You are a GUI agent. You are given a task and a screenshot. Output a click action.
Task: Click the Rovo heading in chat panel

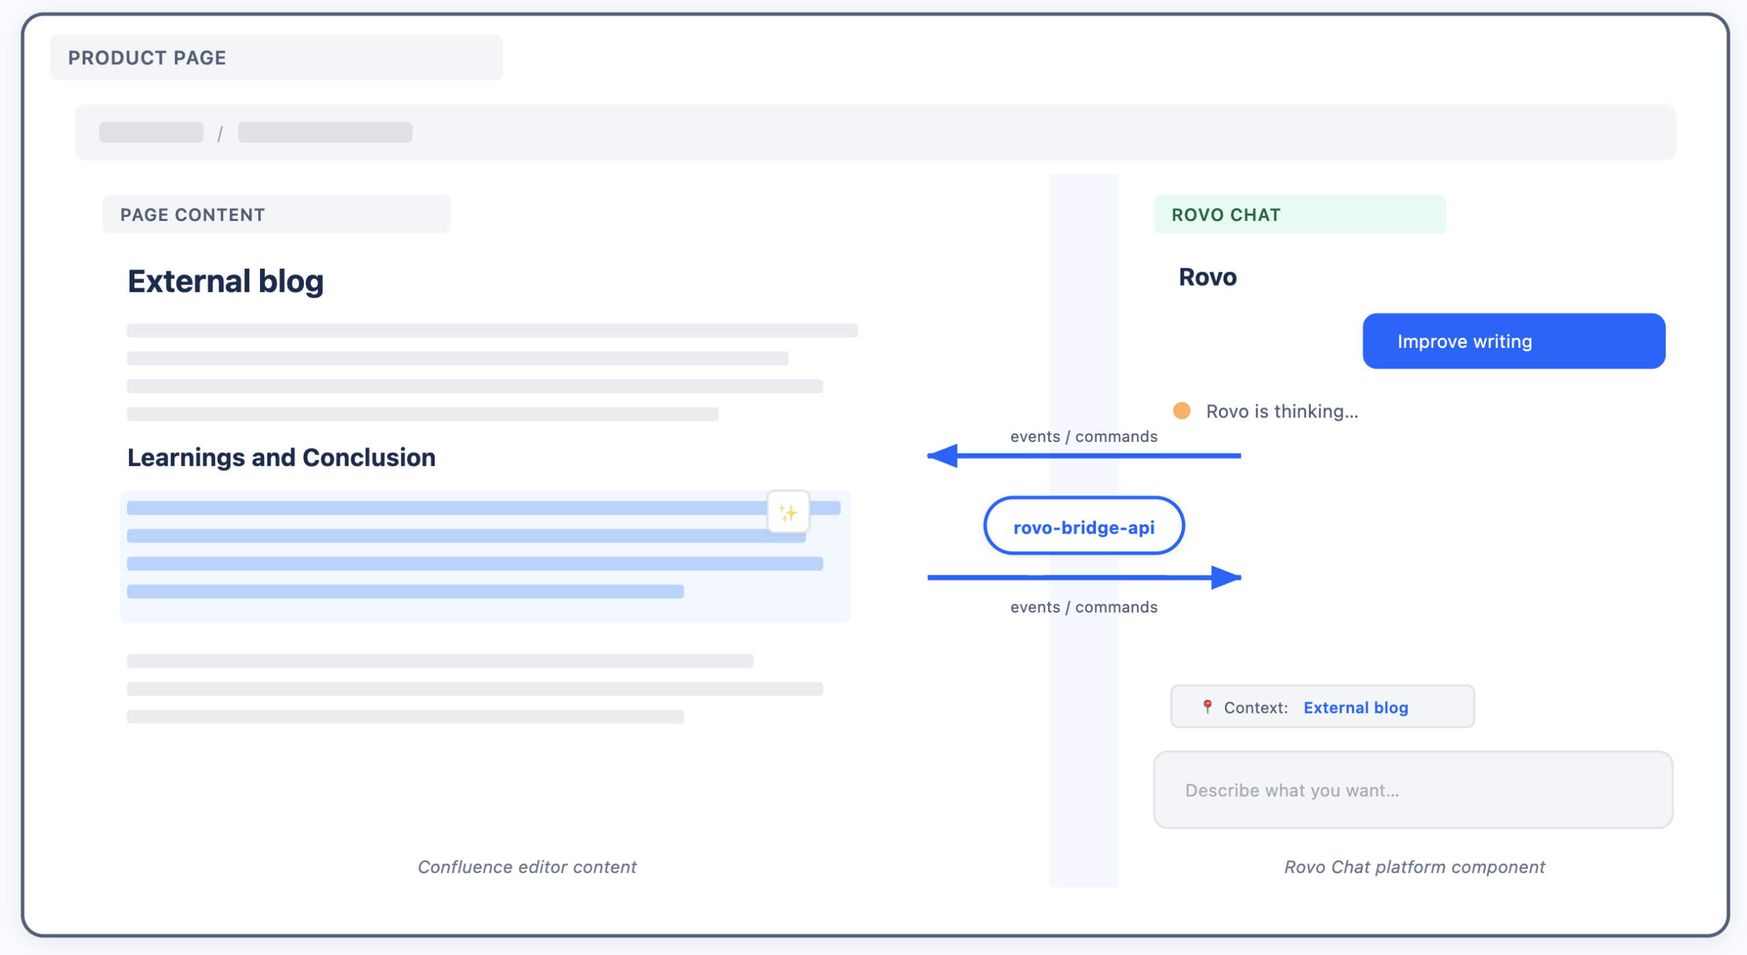[1207, 277]
